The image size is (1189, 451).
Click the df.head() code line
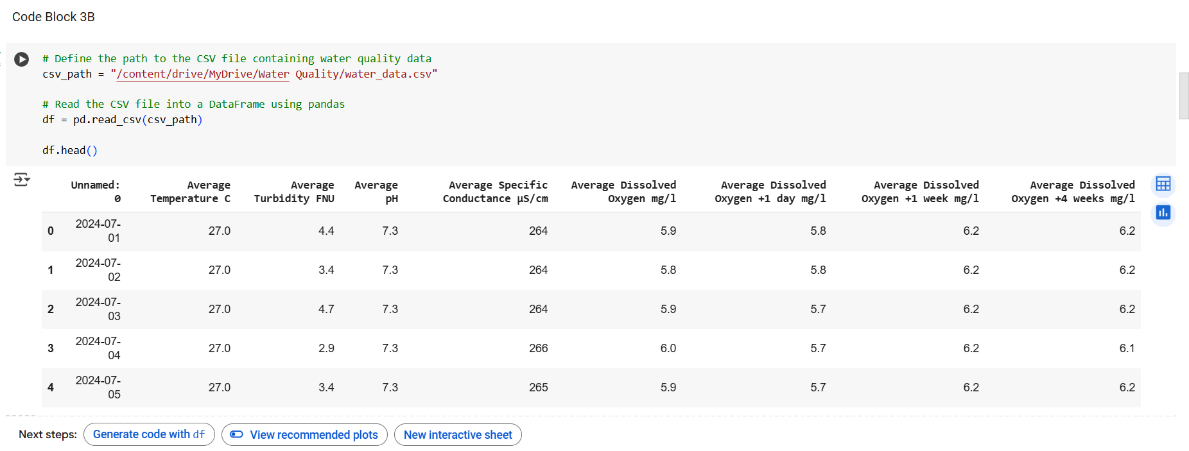(70, 150)
